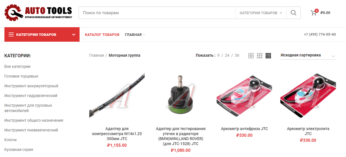Select the Инструмент пневматический category

pos(31,130)
